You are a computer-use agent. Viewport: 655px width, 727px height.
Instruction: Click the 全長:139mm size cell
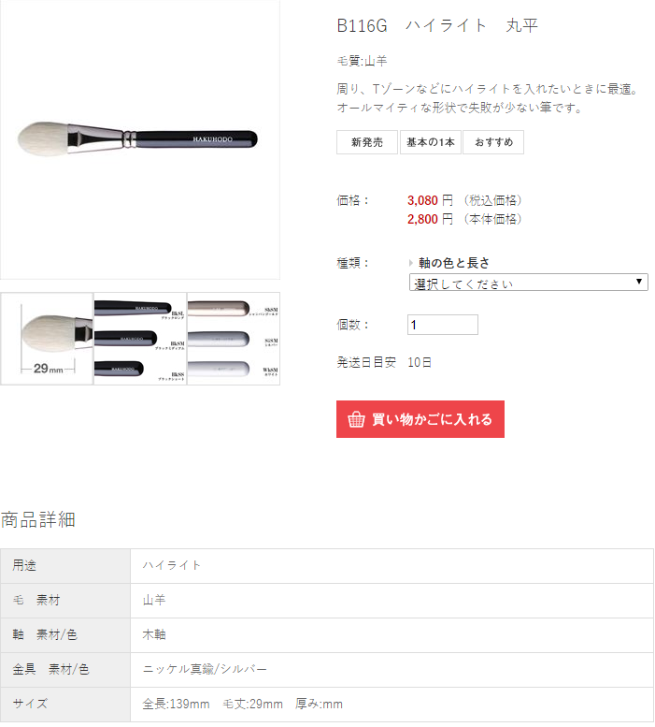(392, 704)
